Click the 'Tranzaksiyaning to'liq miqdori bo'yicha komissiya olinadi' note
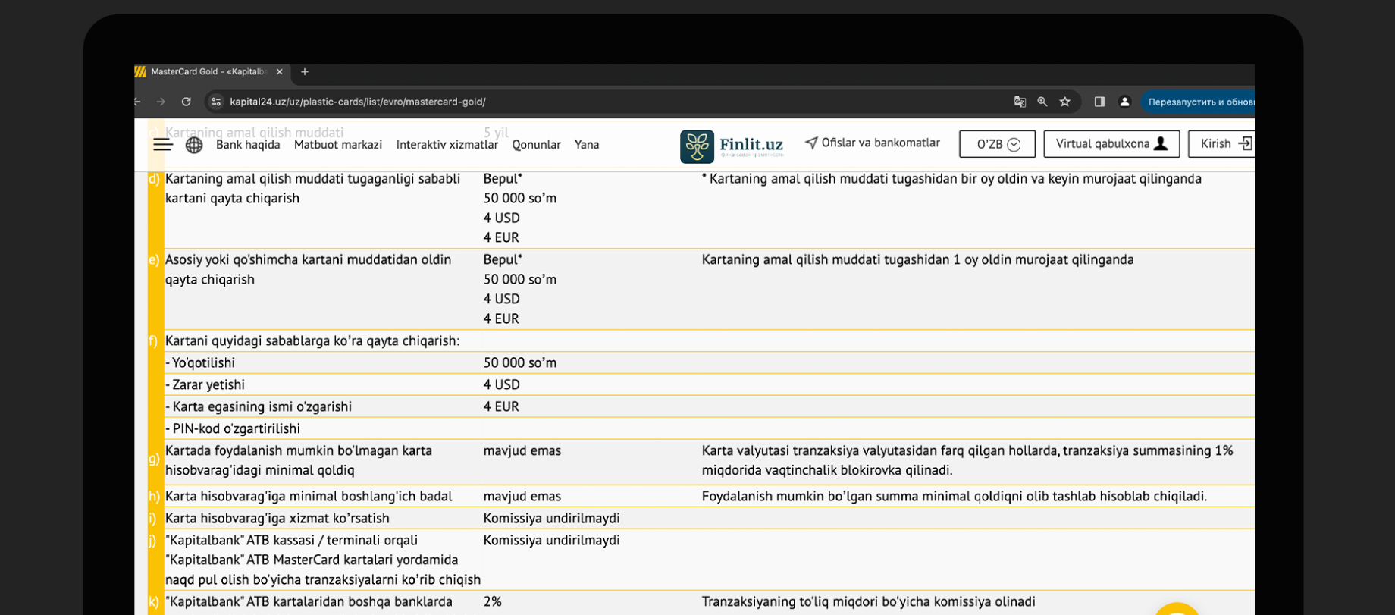Image resolution: width=1395 pixels, height=615 pixels. click(x=868, y=601)
